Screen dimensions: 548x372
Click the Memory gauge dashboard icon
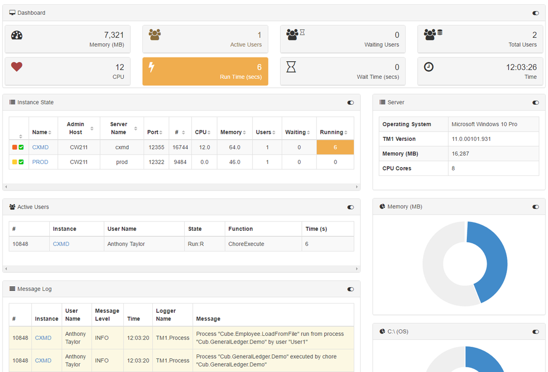[x=17, y=35]
